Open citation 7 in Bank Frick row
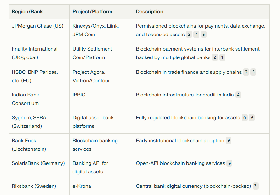The height and width of the screenshot is (195, 280). tap(229, 140)
